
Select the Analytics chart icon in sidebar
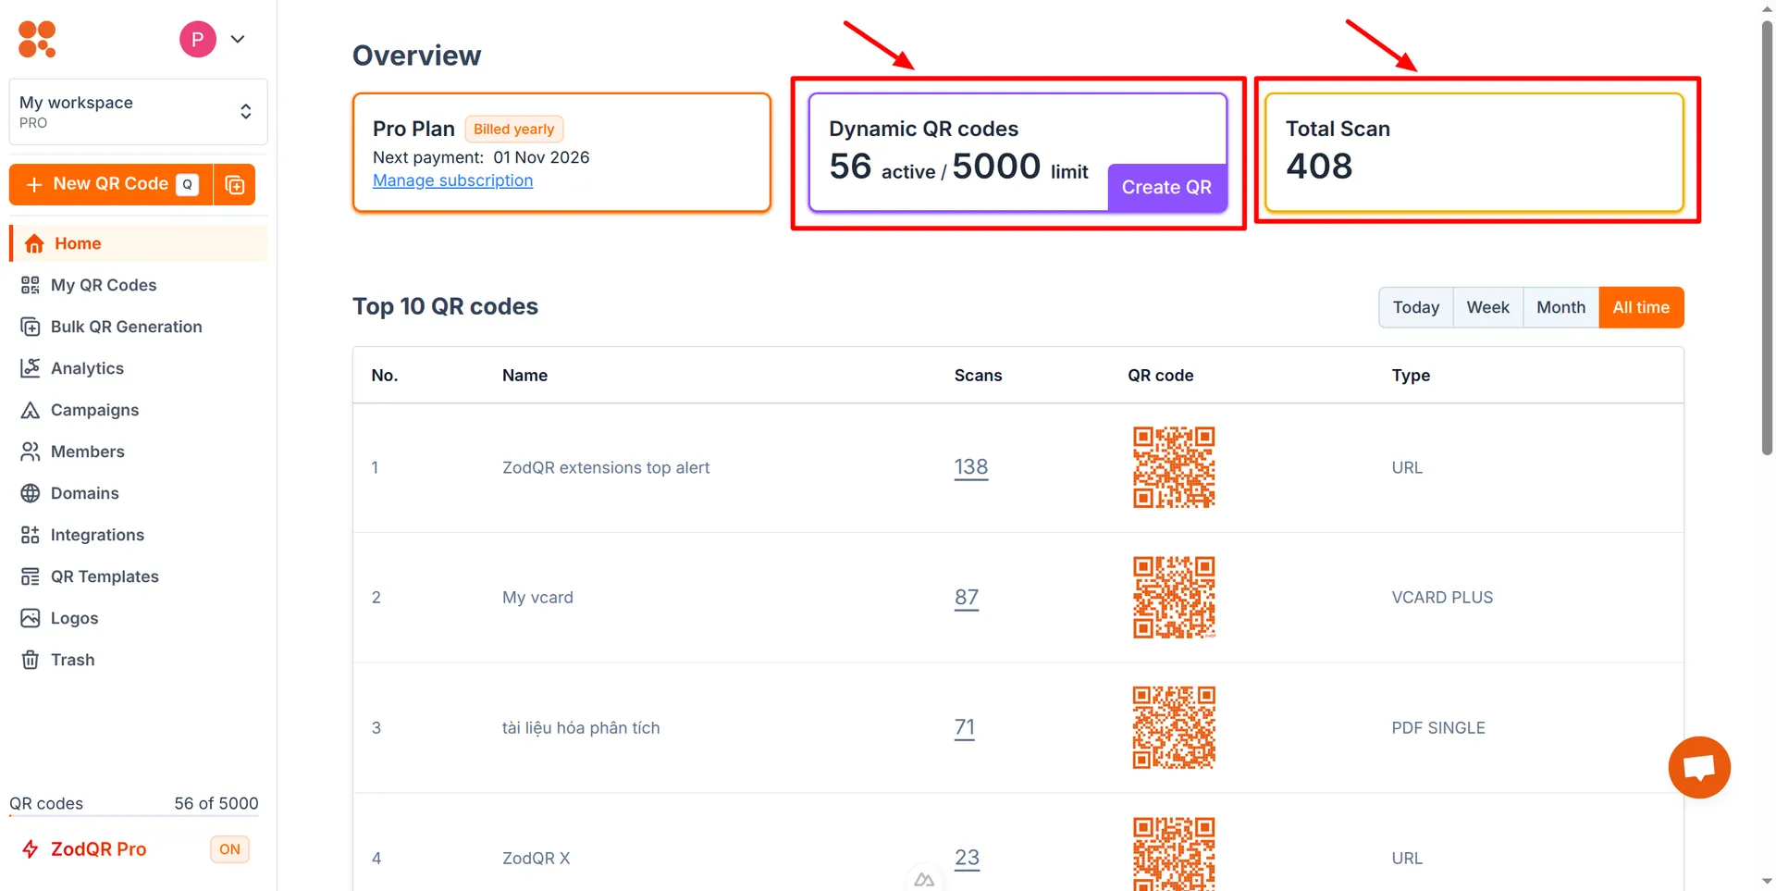[x=31, y=368]
